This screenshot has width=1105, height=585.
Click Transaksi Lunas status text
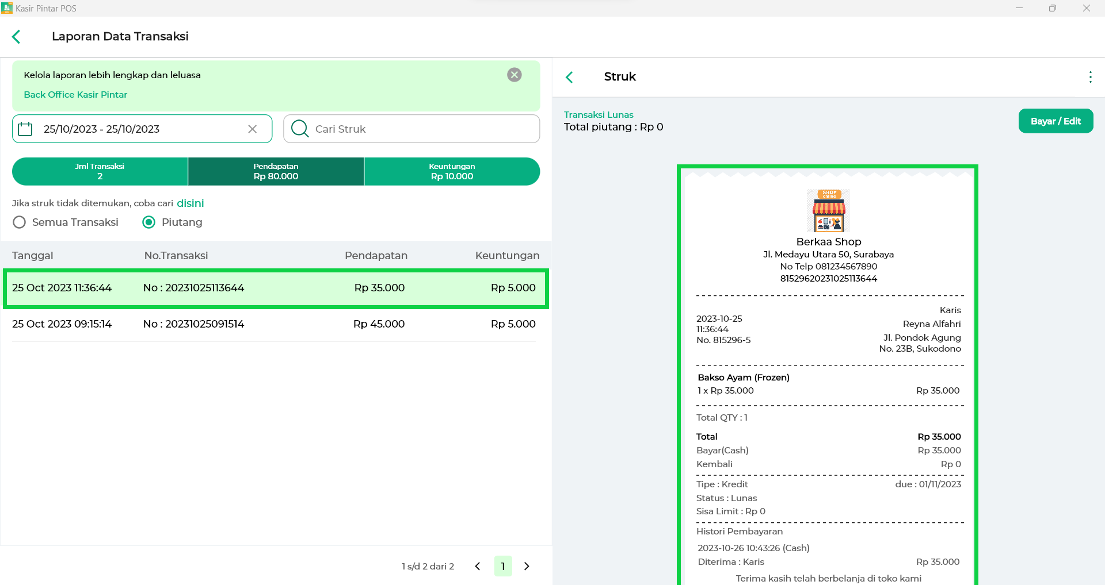coord(599,115)
